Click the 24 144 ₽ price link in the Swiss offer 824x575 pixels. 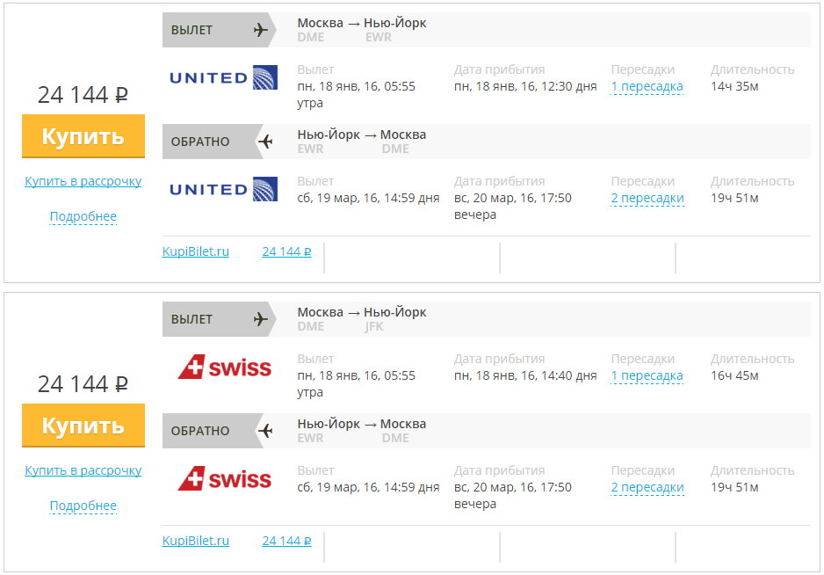(286, 541)
